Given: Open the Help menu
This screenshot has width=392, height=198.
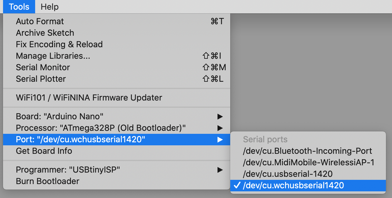Looking at the screenshot, I should 49,7.
